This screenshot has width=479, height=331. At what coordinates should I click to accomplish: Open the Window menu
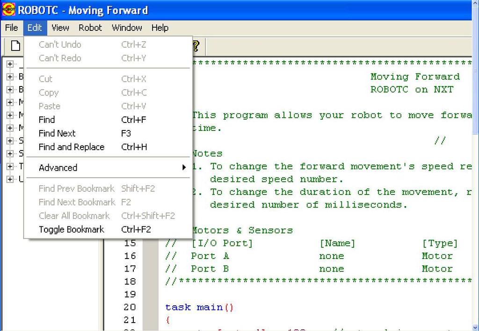point(127,28)
